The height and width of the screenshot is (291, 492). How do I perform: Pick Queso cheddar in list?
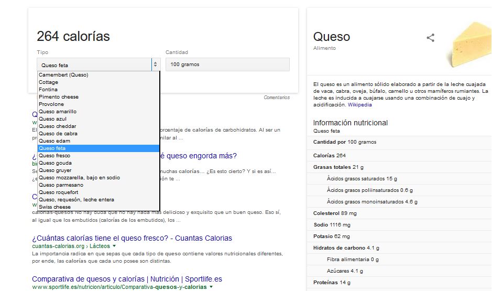[x=98, y=126]
